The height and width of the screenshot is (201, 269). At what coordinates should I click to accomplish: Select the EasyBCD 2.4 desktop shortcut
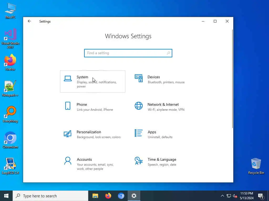[10, 166]
